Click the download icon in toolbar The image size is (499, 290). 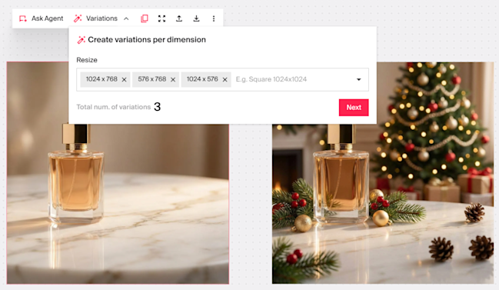(196, 18)
